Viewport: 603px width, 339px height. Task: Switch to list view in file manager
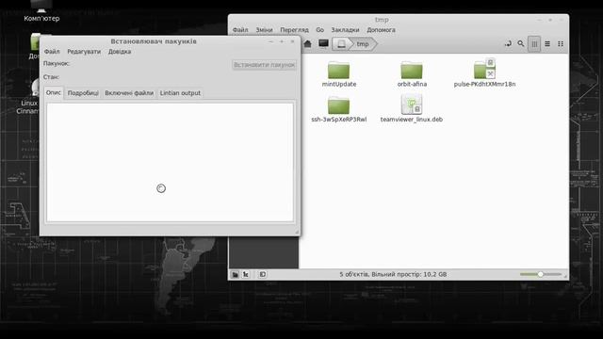point(547,44)
